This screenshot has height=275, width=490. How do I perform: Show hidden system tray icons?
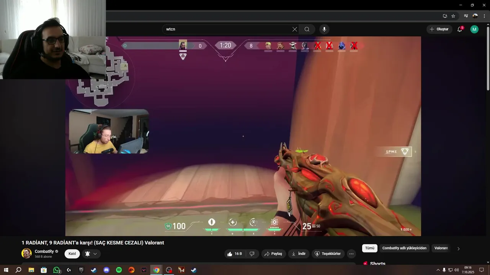[438, 270]
